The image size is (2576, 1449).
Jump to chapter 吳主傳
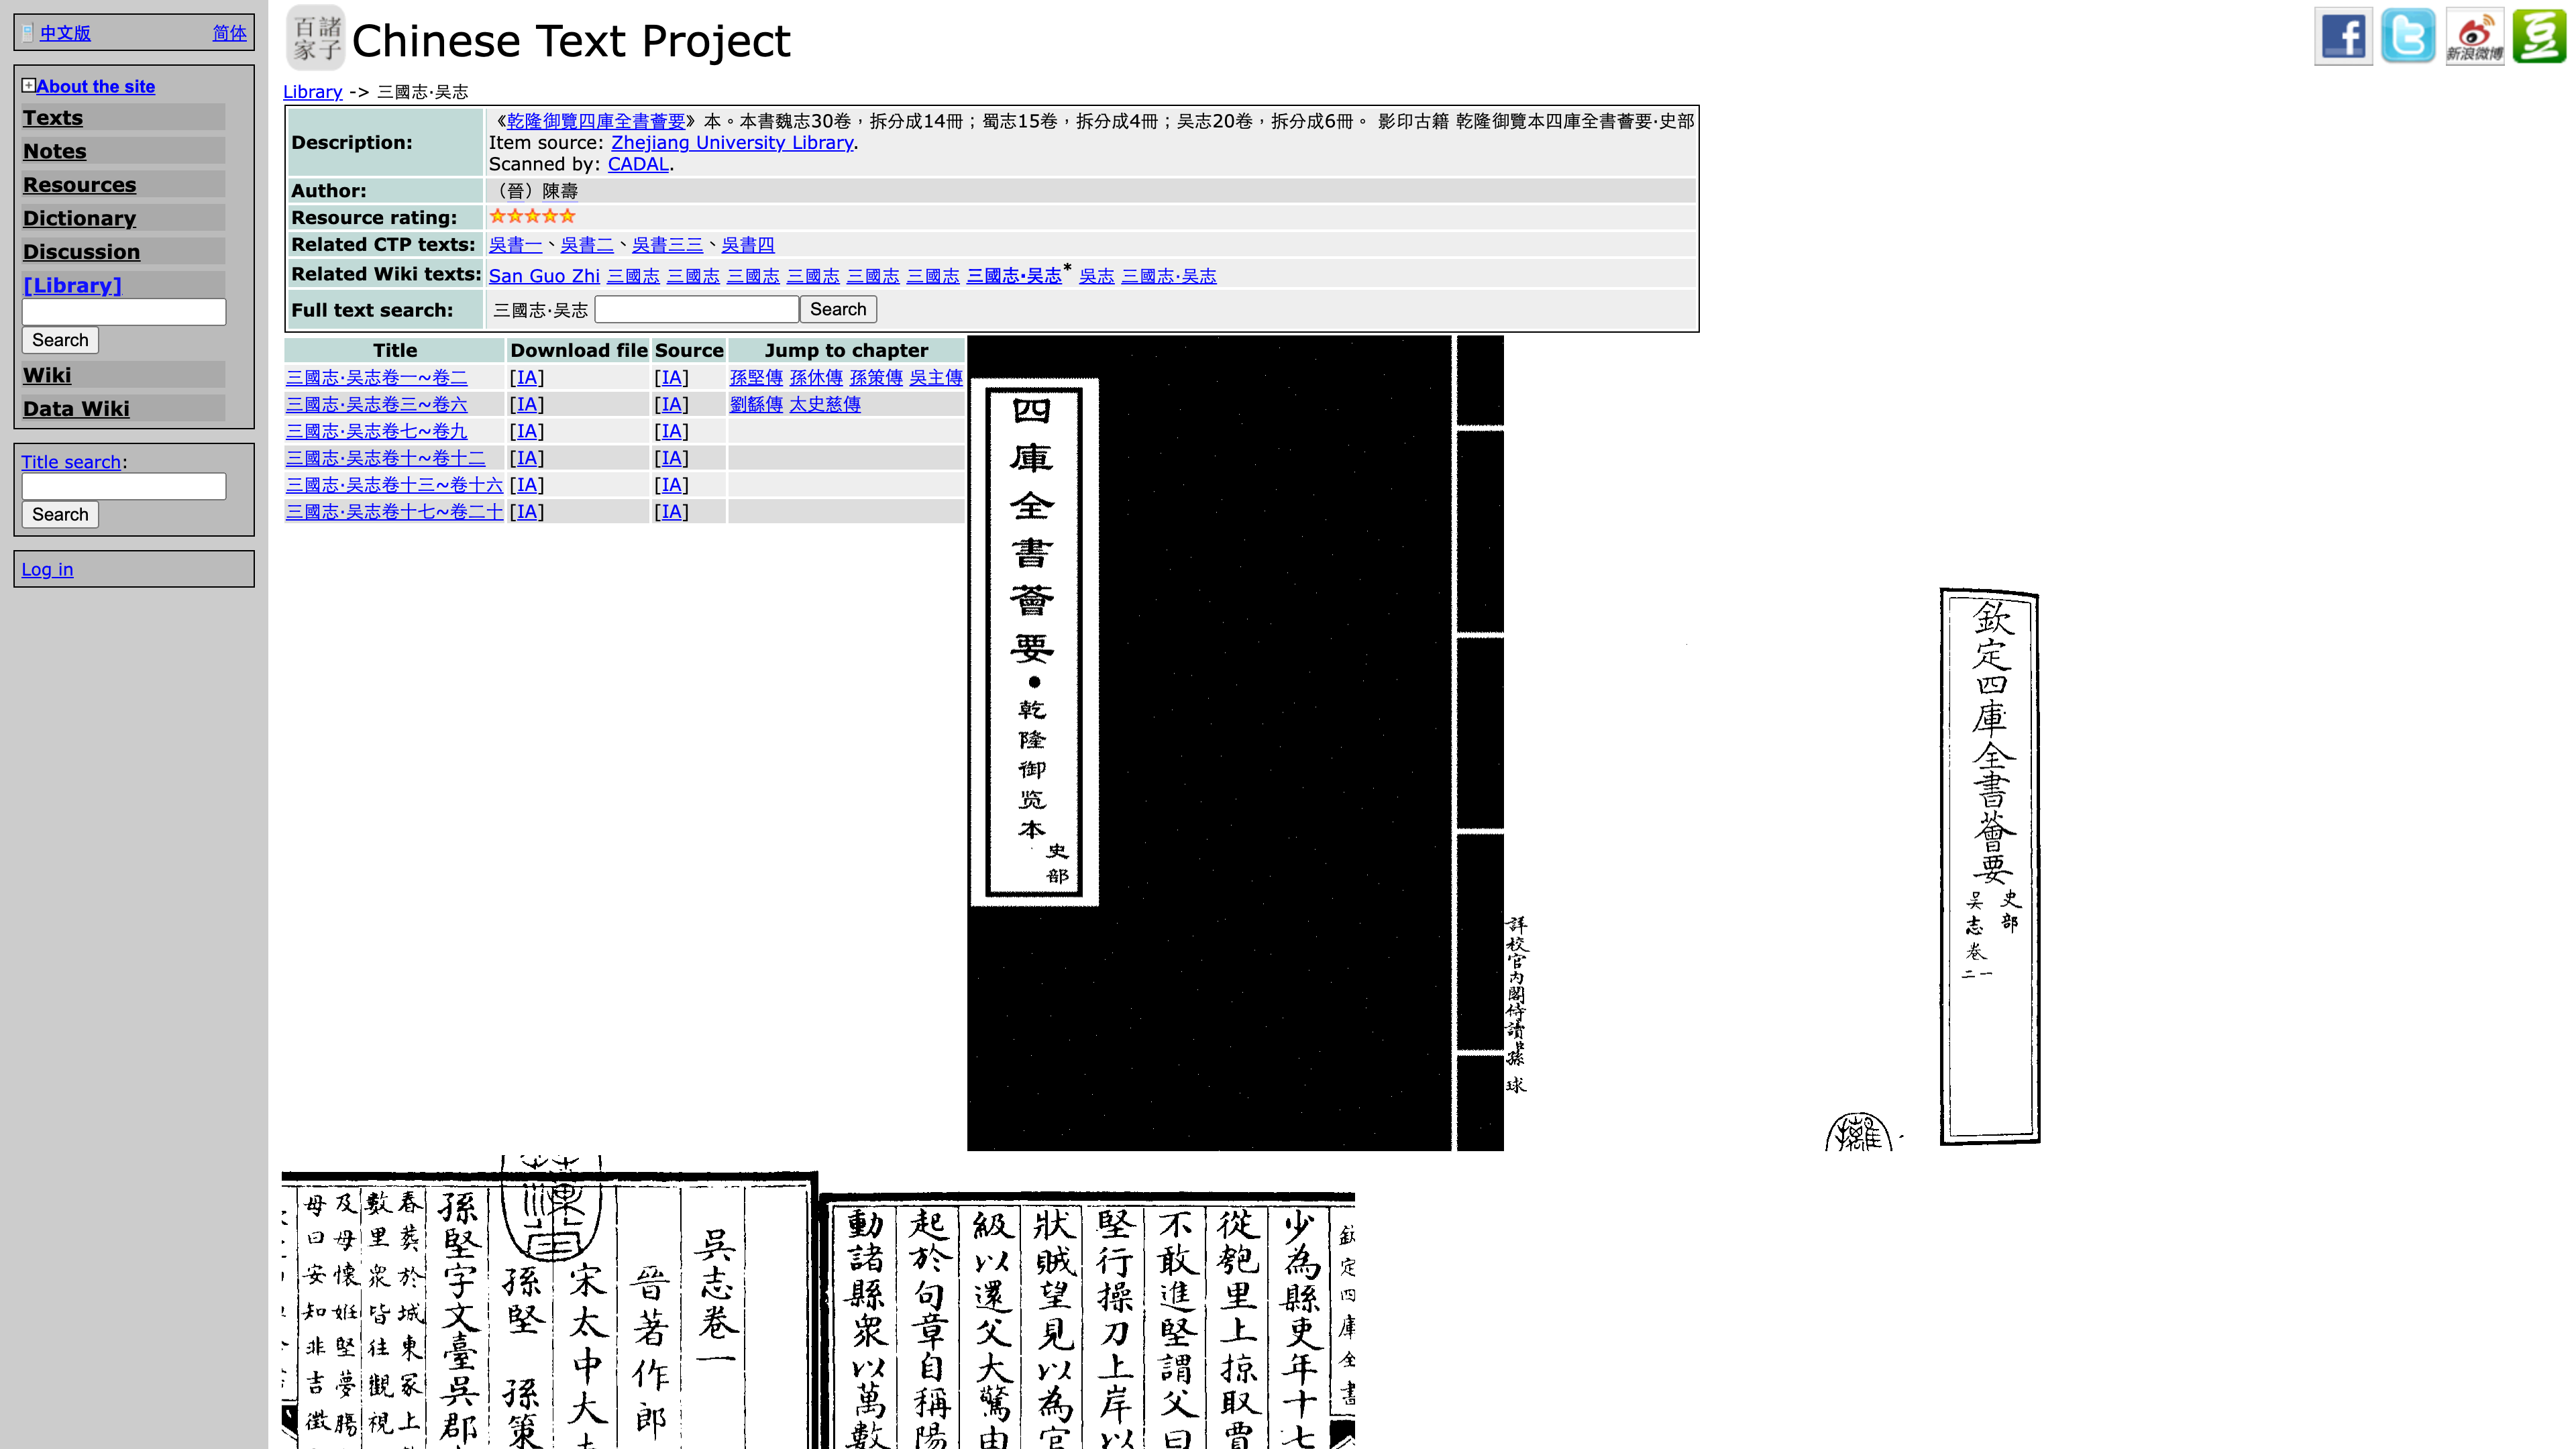[936, 377]
